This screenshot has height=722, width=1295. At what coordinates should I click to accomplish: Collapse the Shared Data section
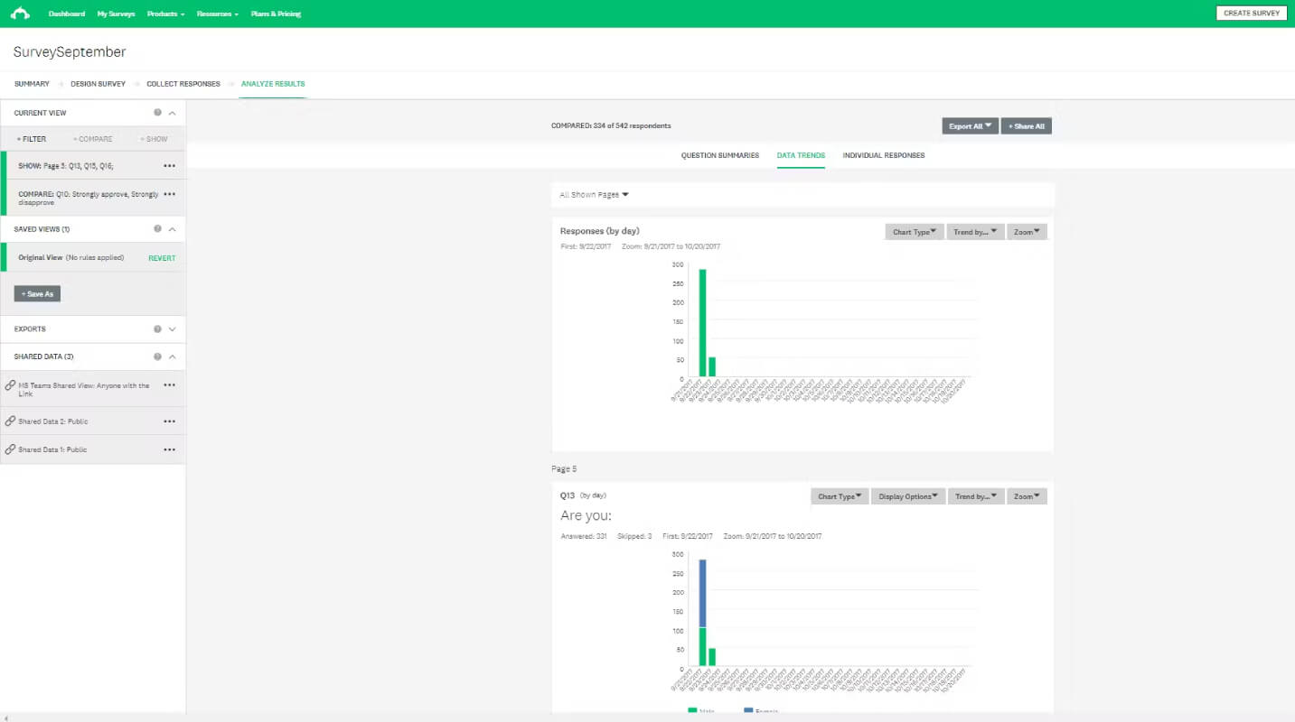click(173, 356)
